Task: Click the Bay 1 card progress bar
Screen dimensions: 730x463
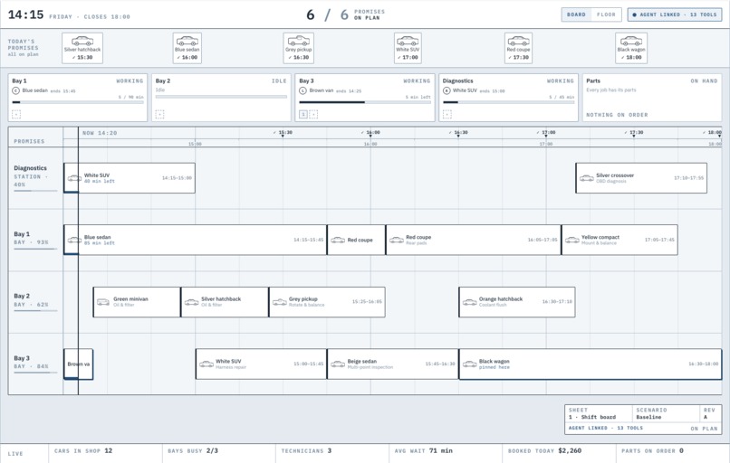Action: [x=78, y=102]
